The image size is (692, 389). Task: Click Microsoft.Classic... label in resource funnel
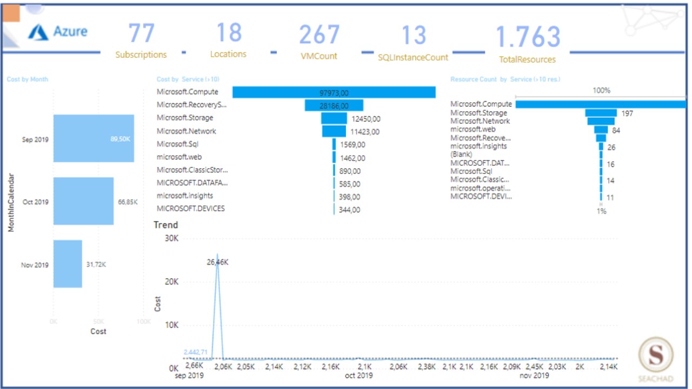click(x=480, y=179)
